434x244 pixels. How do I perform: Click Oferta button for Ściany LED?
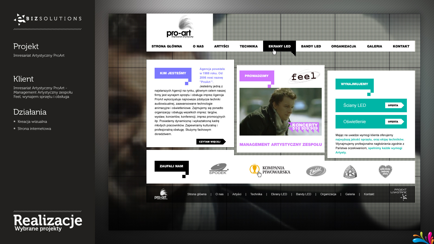tap(394, 105)
